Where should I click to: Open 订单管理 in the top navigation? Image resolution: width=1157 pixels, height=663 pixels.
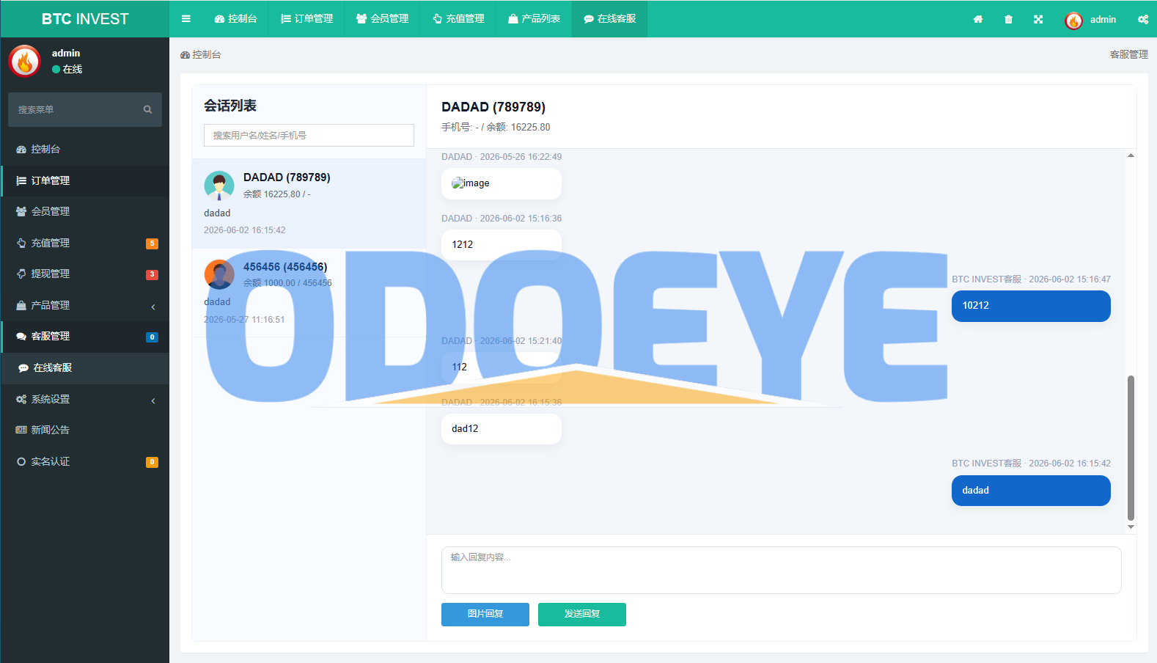pyautogui.click(x=307, y=19)
